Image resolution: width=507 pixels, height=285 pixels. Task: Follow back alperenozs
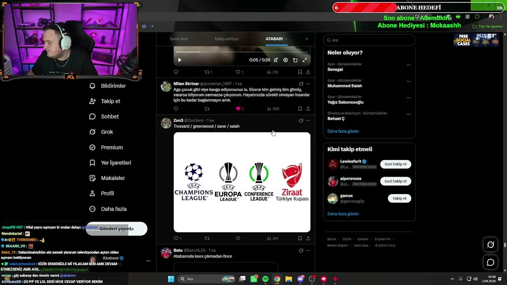tap(396, 181)
